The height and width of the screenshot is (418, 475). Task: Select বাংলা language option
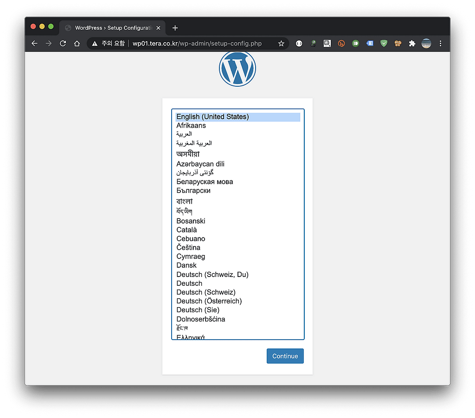pos(238,201)
